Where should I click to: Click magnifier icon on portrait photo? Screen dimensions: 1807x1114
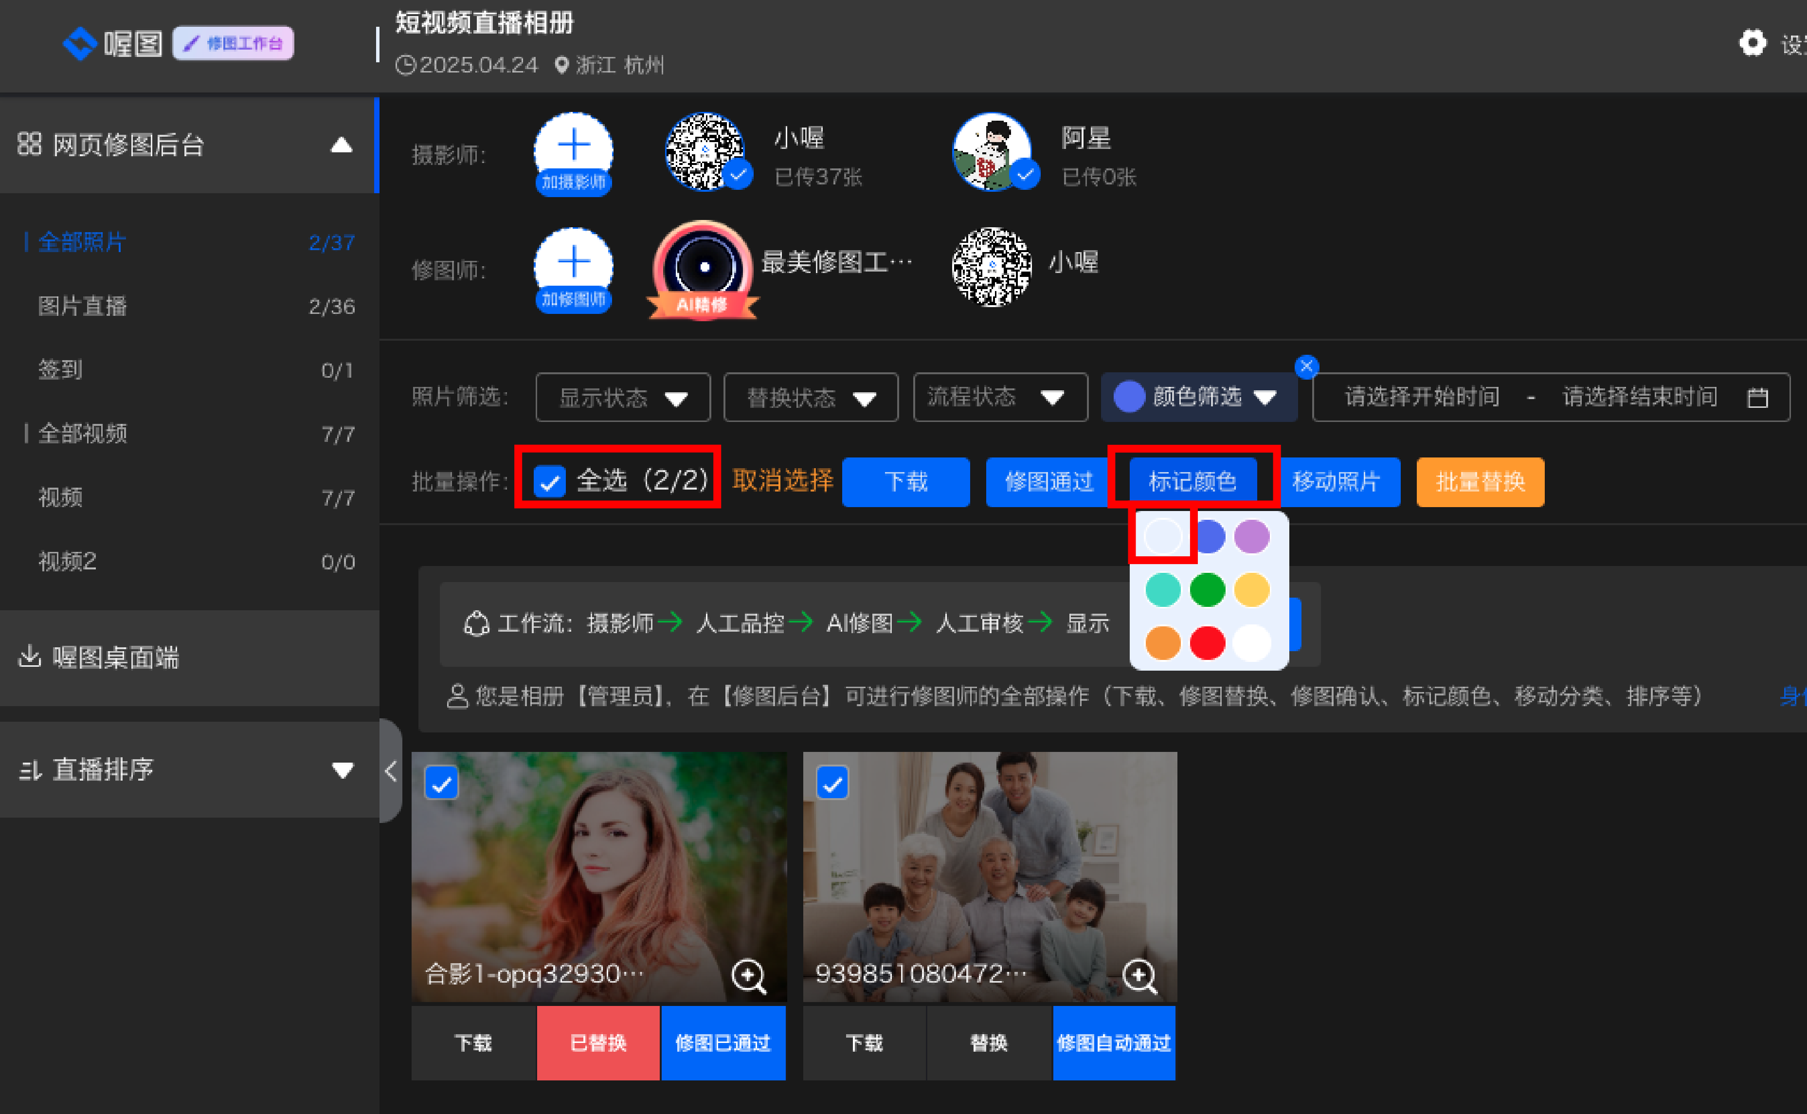click(748, 975)
